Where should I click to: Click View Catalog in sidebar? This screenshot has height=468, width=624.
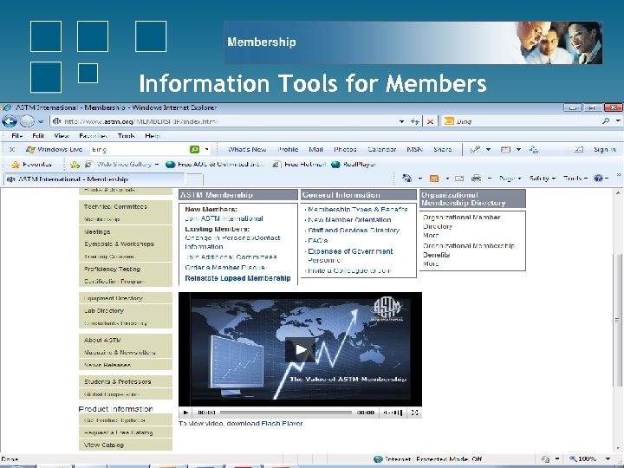click(x=104, y=445)
